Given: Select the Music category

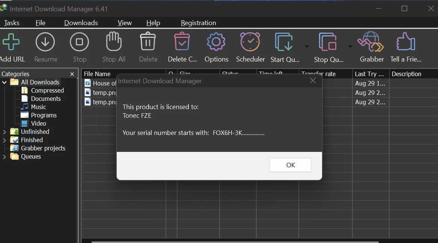Looking at the screenshot, I should point(39,107).
